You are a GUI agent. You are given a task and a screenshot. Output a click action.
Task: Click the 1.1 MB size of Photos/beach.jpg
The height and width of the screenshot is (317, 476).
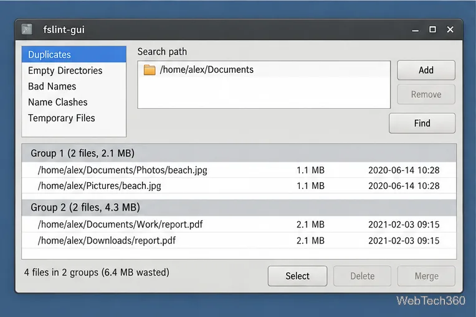310,170
